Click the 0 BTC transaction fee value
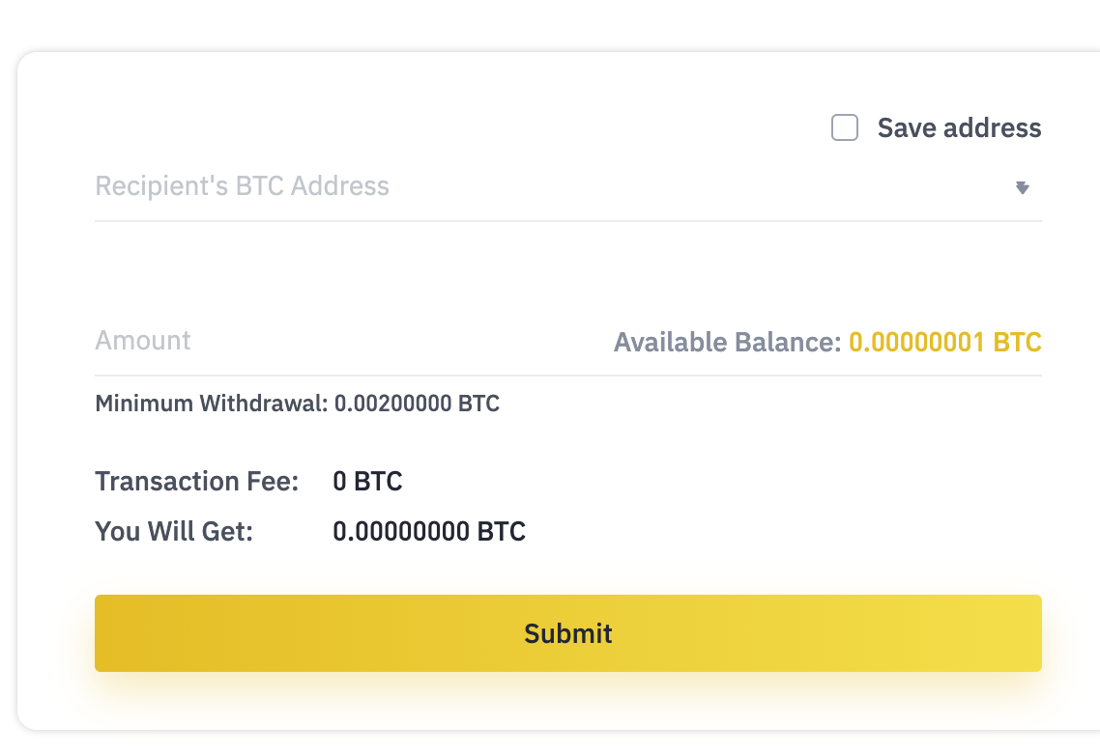Screen dimensions: 1100x753 point(367,481)
